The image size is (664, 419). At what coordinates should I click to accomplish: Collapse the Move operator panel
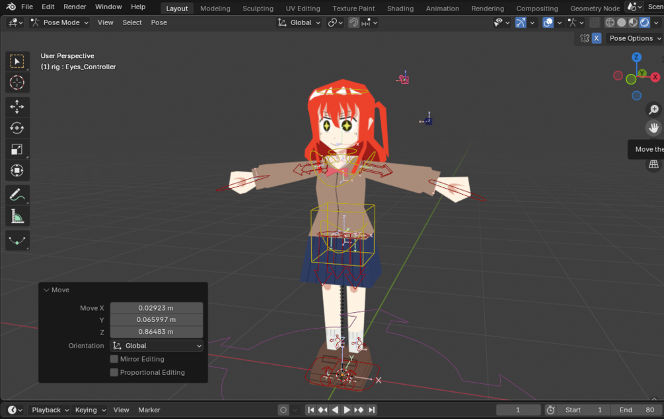tap(47, 290)
